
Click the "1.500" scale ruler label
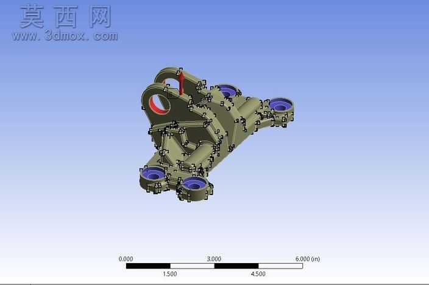point(170,274)
